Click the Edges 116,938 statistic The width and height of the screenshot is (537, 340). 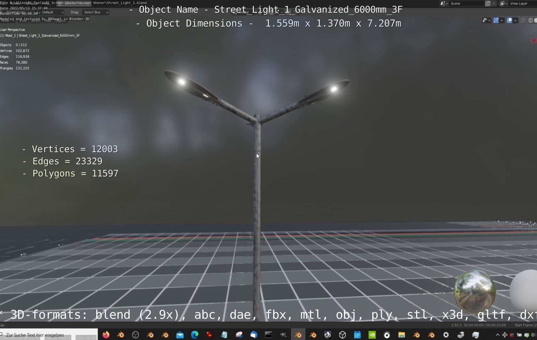point(15,57)
